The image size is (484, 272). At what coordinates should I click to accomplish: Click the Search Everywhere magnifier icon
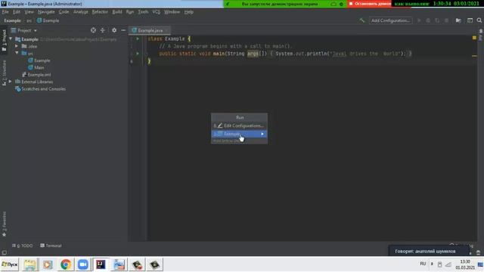[479, 20]
